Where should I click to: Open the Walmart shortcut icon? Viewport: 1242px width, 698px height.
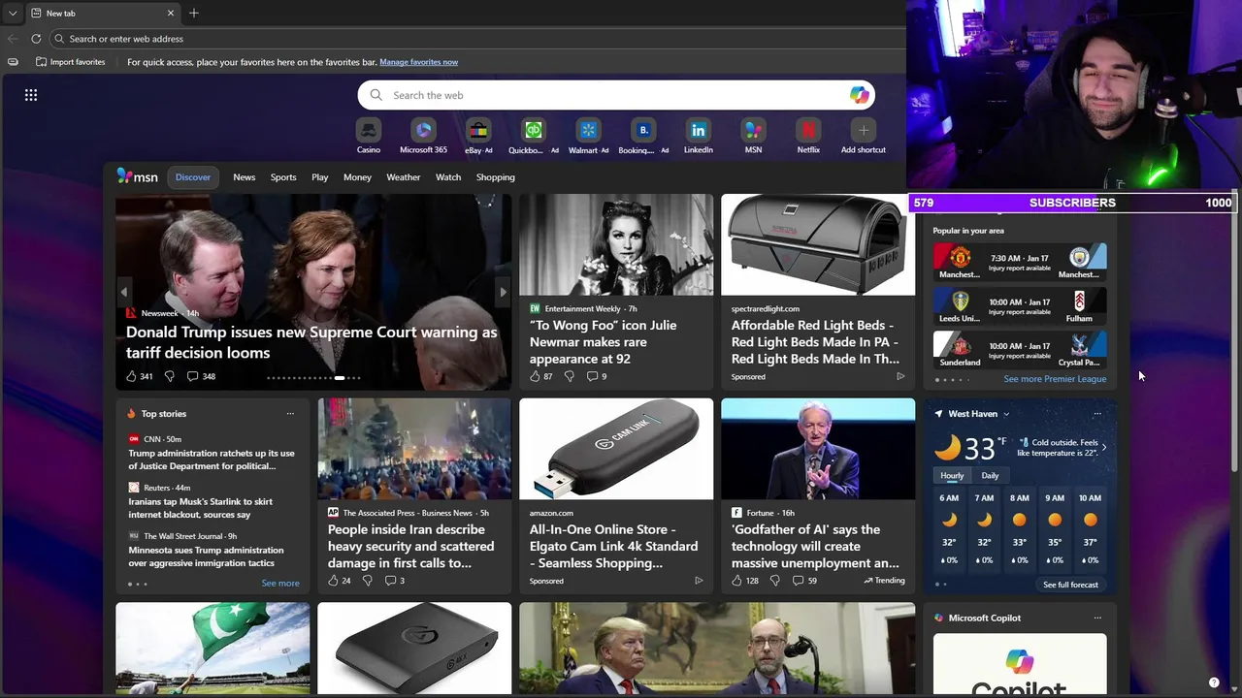point(588,130)
